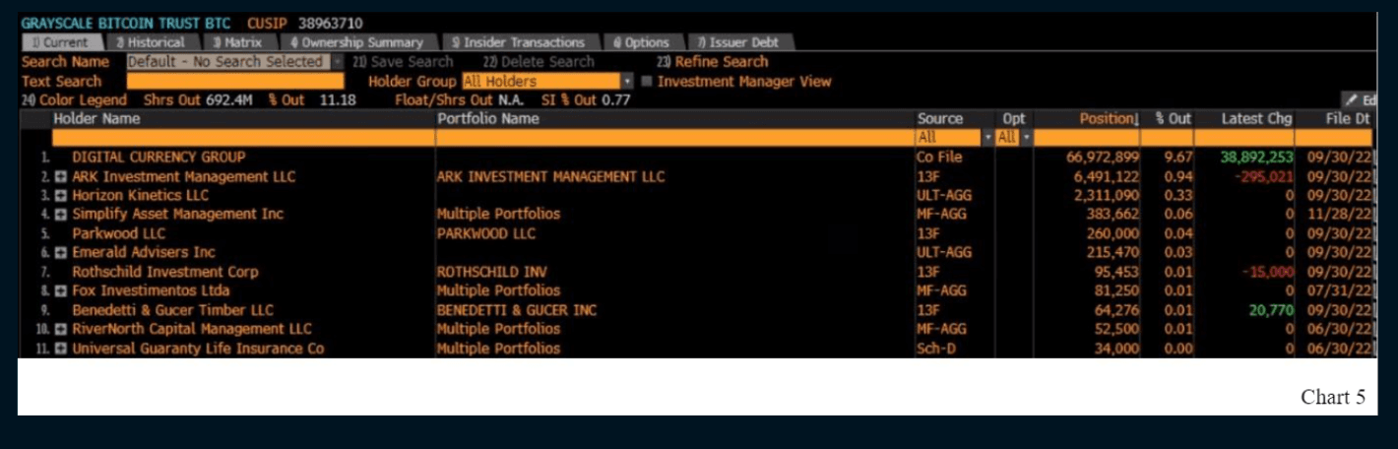This screenshot has height=449, width=1398.
Task: Click the filter field under Holder Name
Action: tap(243, 138)
